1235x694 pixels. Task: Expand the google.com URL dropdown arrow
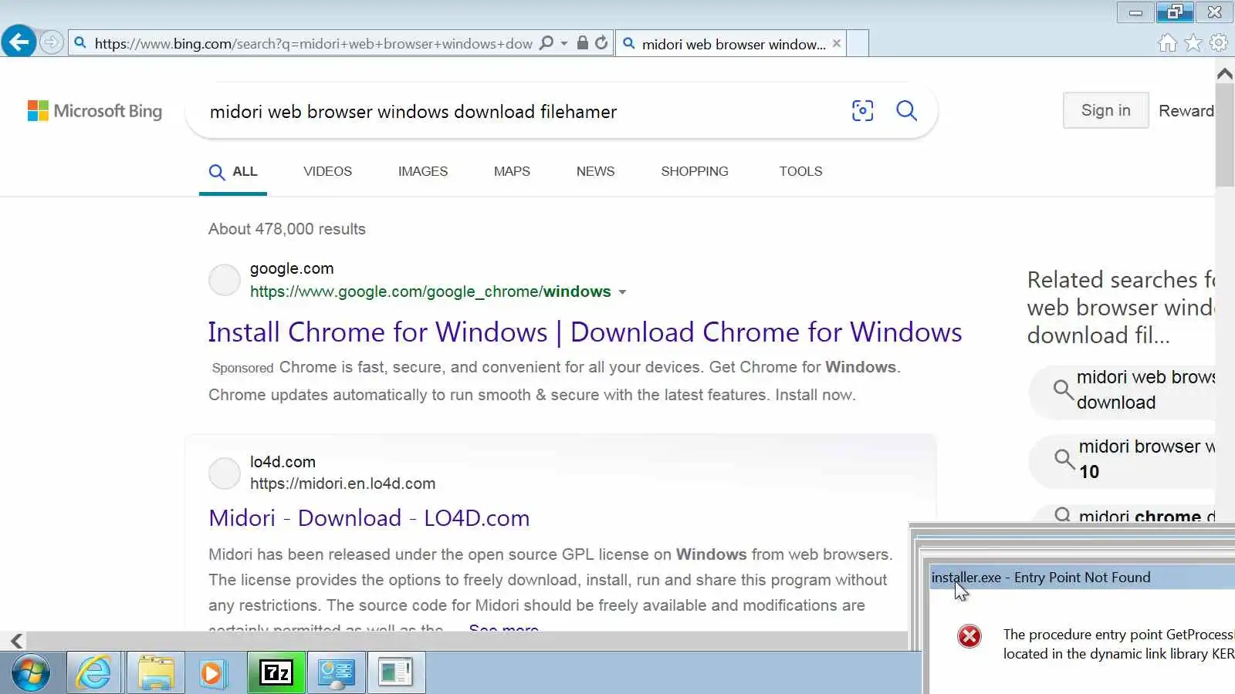tap(622, 292)
